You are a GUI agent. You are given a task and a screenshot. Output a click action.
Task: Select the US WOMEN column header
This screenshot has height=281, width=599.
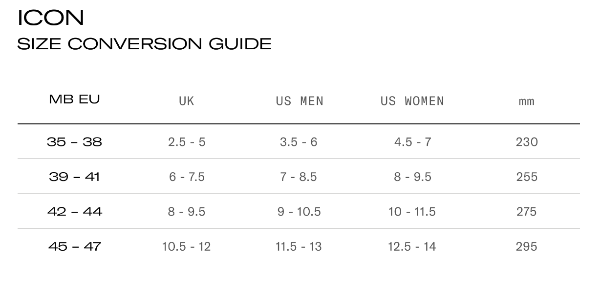412,101
